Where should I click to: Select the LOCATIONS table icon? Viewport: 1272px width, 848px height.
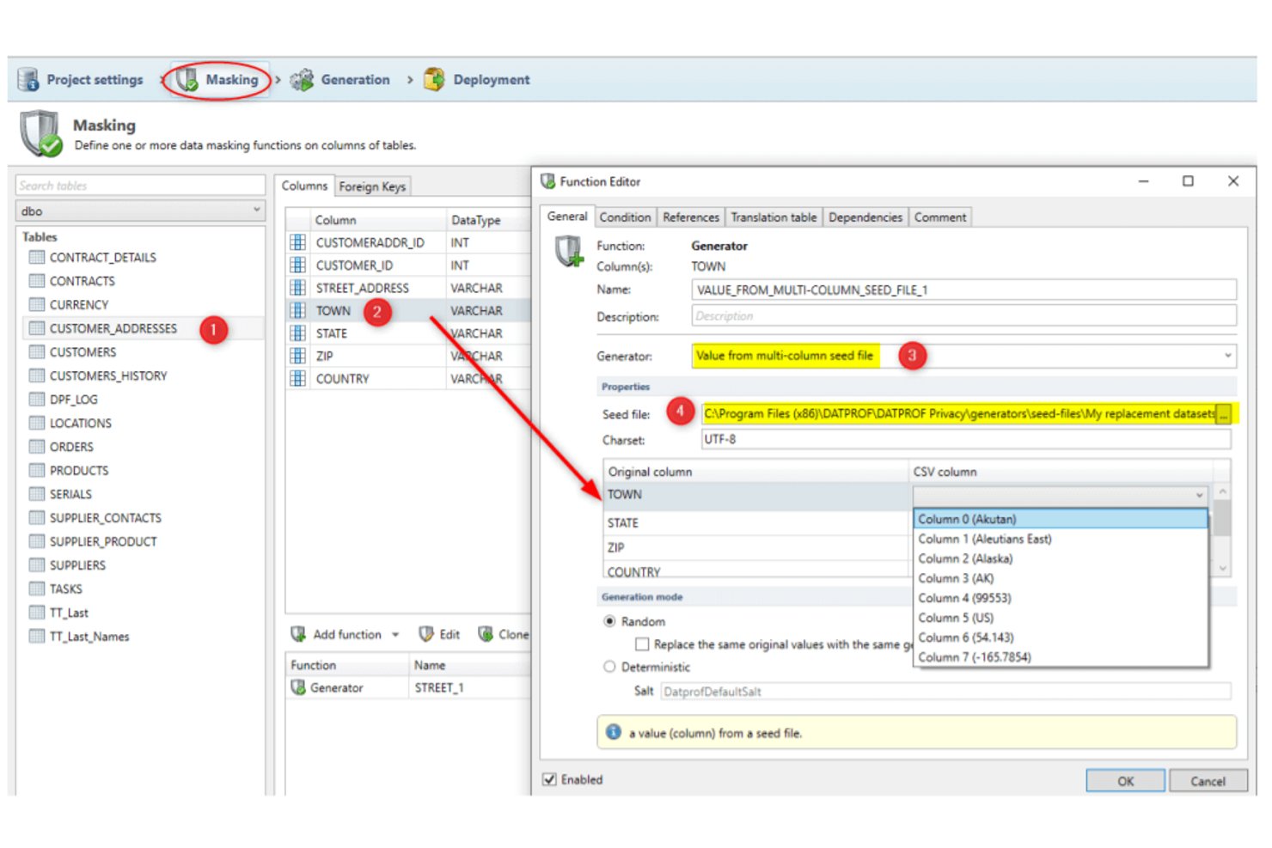point(37,423)
